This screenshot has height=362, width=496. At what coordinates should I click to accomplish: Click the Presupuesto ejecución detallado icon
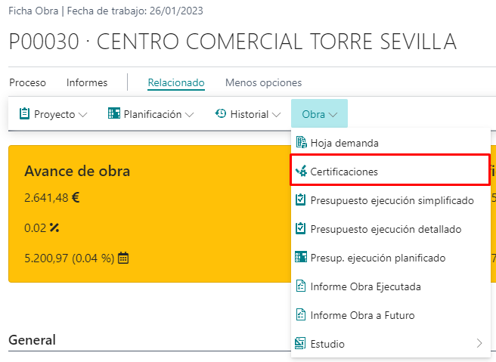300,228
